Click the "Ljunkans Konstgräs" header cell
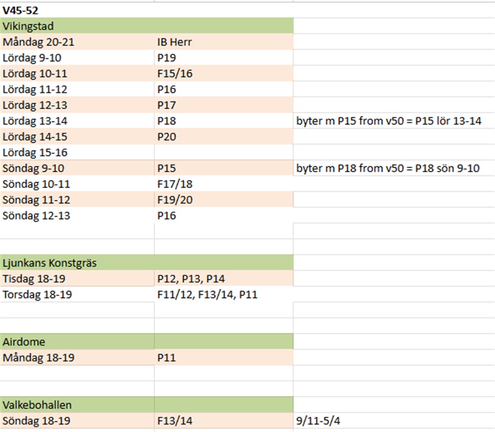Viewport: 495px width, 432px height. tap(49, 263)
